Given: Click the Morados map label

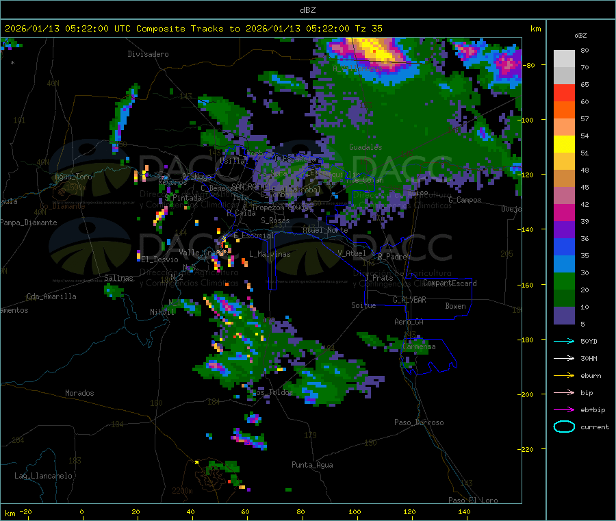Looking at the screenshot, I should pyautogui.click(x=79, y=393).
